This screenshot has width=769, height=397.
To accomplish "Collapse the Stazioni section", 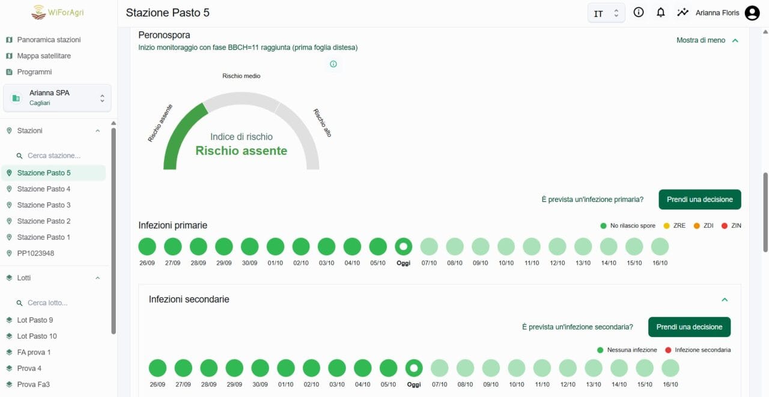I will click(x=98, y=131).
